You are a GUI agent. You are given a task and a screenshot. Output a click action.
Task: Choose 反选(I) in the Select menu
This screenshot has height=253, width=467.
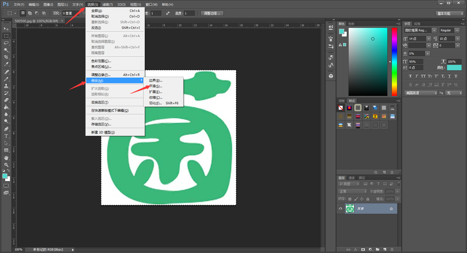pyautogui.click(x=115, y=28)
